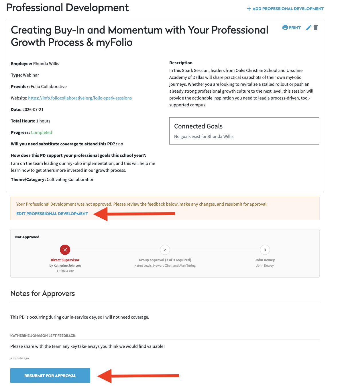Select step 2 Group approval circle
This screenshot has width=338, height=390.
point(165,250)
